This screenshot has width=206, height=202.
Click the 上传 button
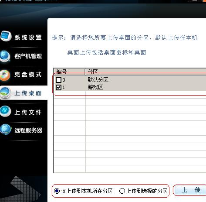190,190
